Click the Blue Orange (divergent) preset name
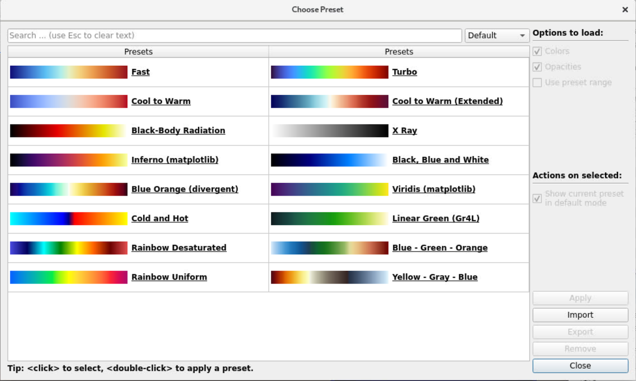Screen dimensions: 636x381 [184, 189]
